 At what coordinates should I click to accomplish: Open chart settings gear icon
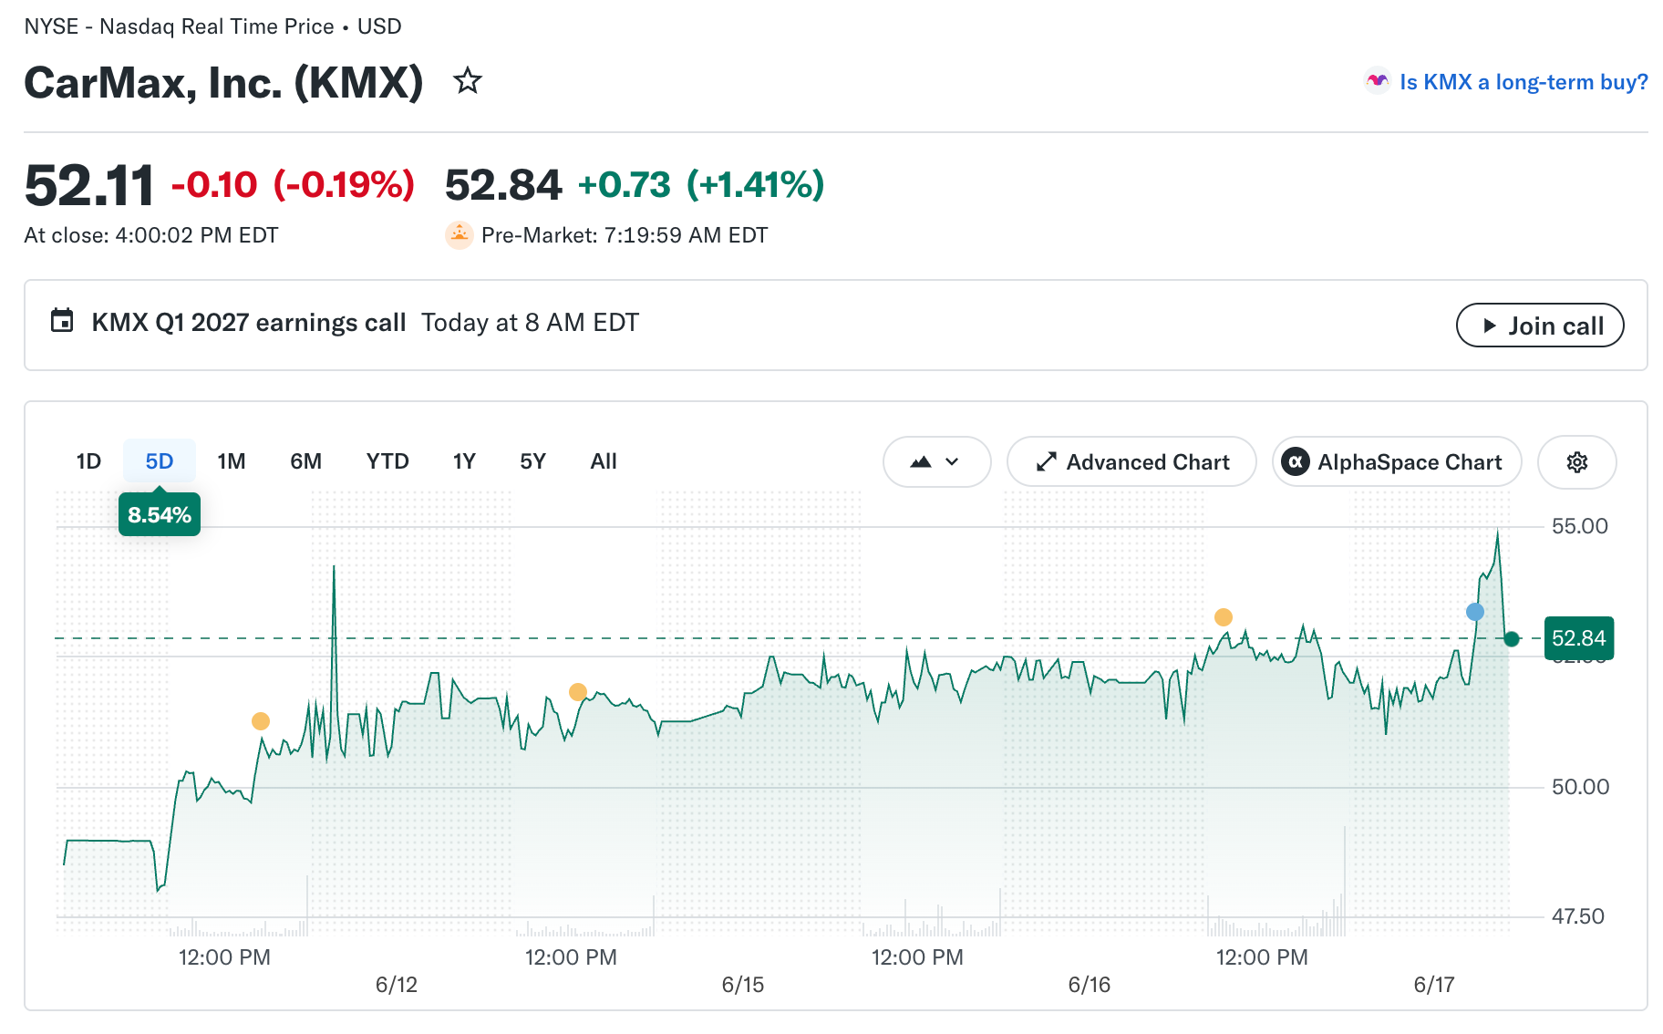coord(1576,462)
